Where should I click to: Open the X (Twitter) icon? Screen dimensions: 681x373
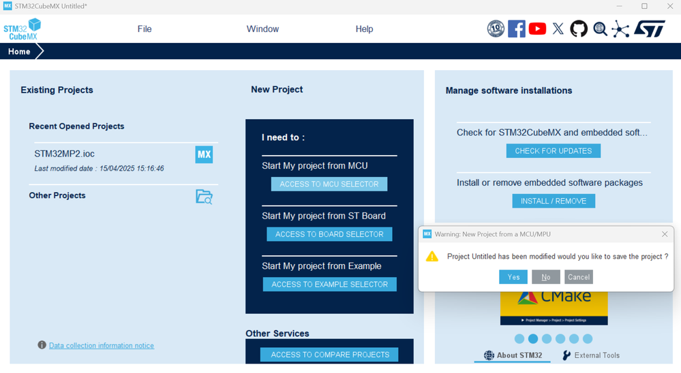point(558,29)
